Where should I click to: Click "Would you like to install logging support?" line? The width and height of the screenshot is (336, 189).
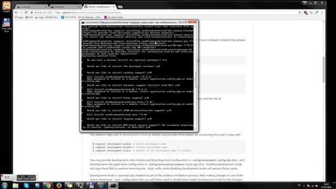click(x=119, y=119)
